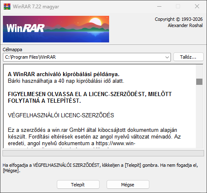
Task: Click the scrollbar track below the thumb
Action: click(x=199, y=116)
